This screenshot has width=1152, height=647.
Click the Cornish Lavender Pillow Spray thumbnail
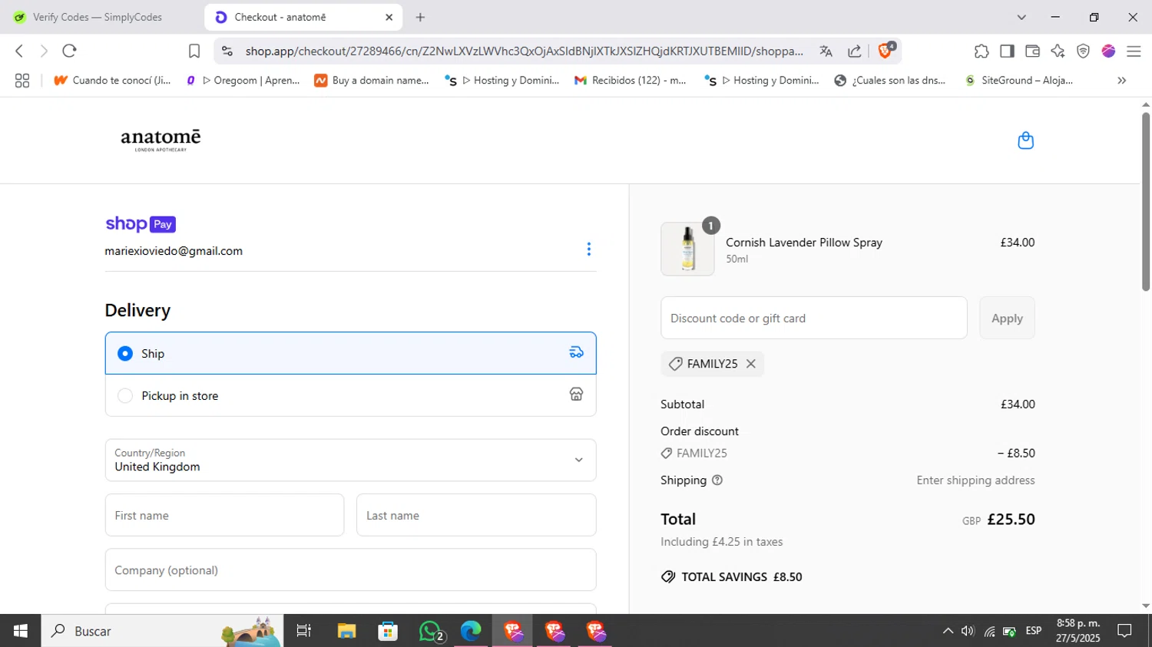[687, 249]
